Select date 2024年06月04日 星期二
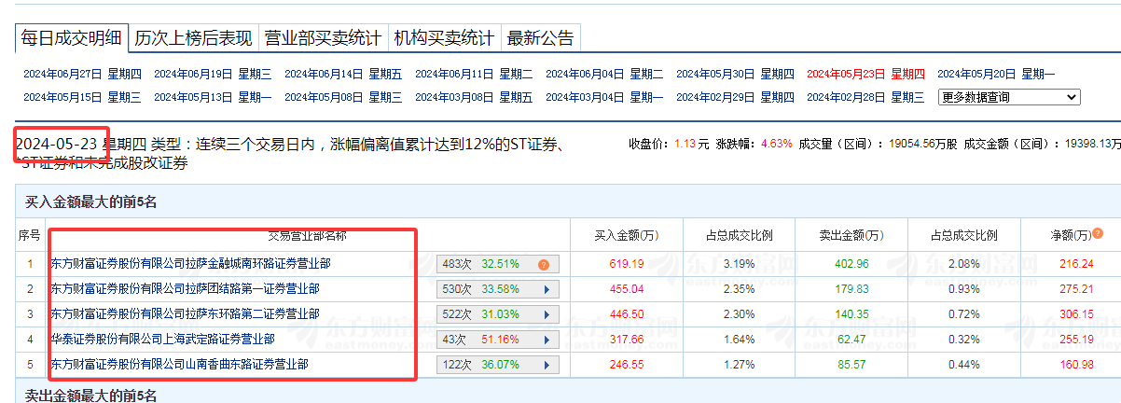This screenshot has height=403, width=1121. point(604,74)
